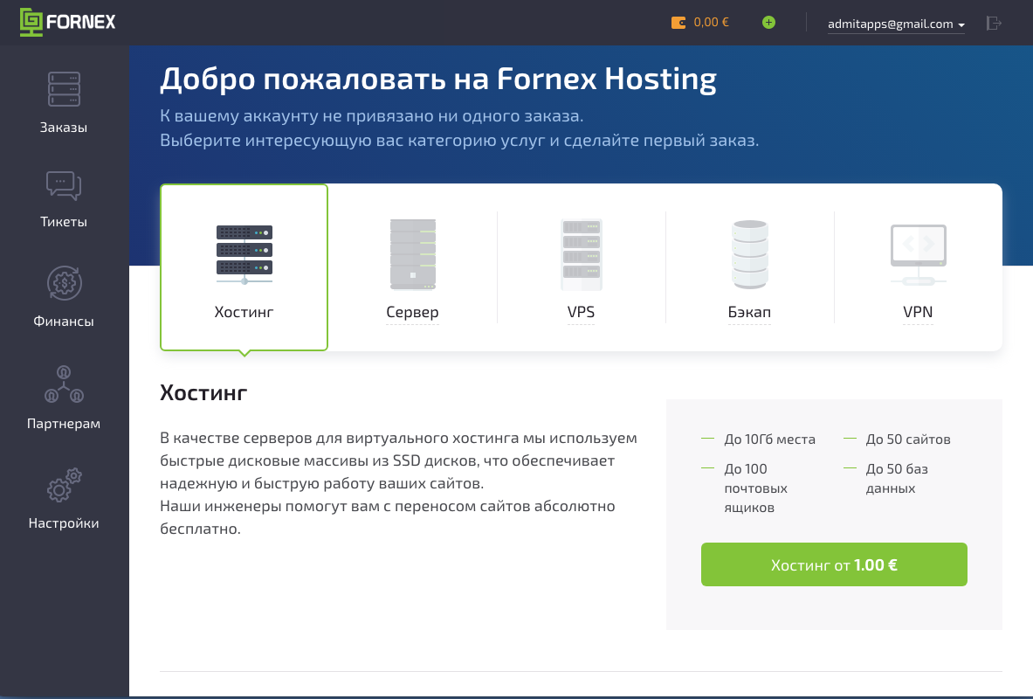Select the Бэкап category card

click(749, 266)
